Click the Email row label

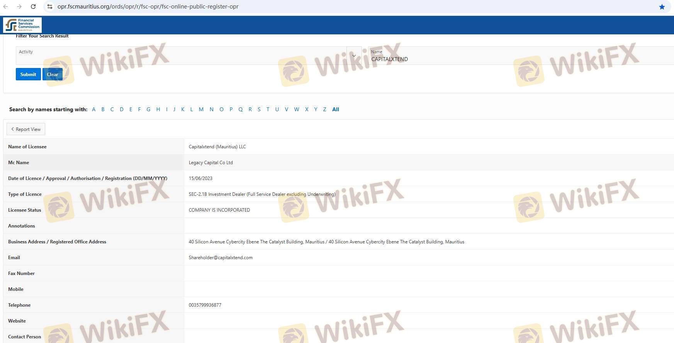coord(14,258)
